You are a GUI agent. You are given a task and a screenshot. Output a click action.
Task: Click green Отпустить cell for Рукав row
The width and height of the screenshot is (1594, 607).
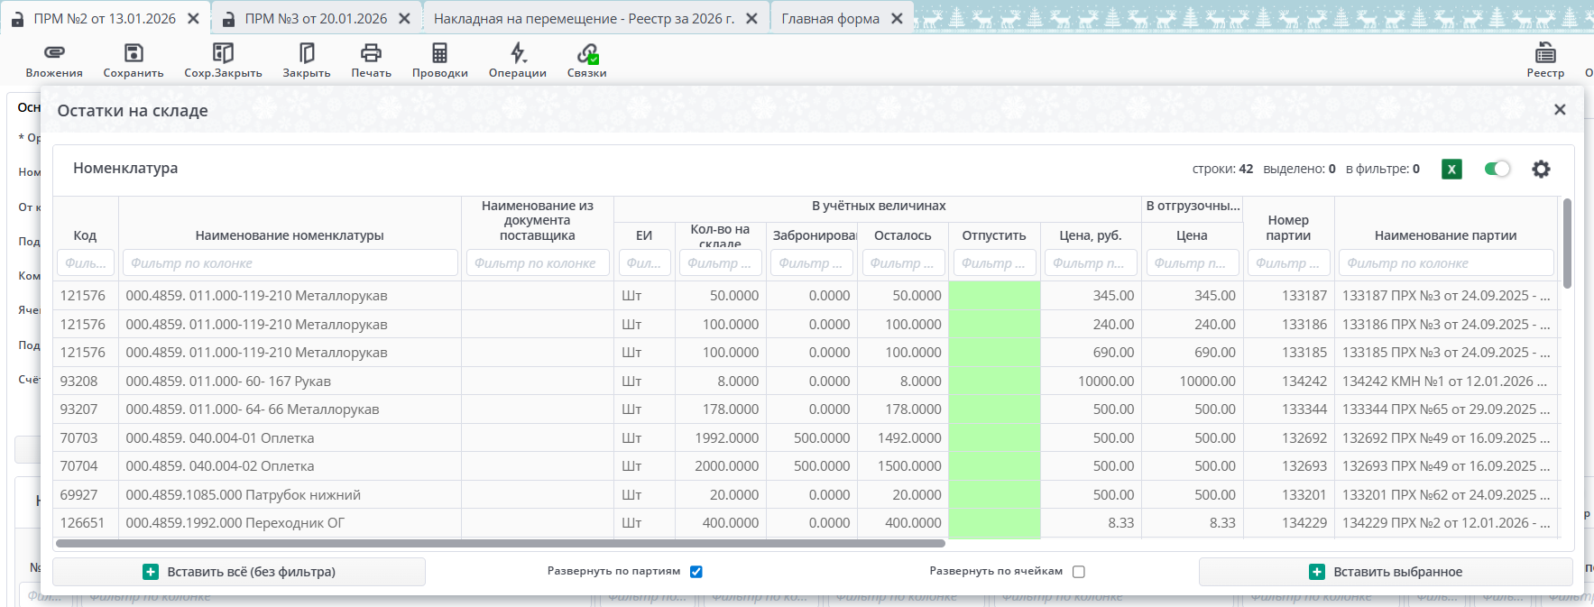(x=994, y=382)
